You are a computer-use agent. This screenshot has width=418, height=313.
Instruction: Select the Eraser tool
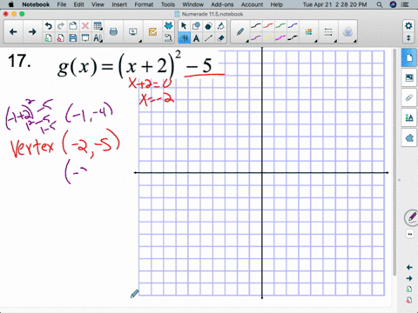[221, 38]
